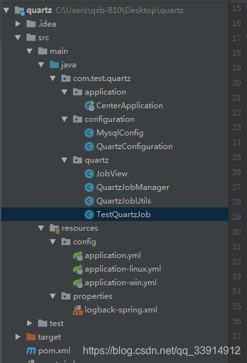Click the quartz project module icon
247x363 pixels.
pyautogui.click(x=19, y=10)
